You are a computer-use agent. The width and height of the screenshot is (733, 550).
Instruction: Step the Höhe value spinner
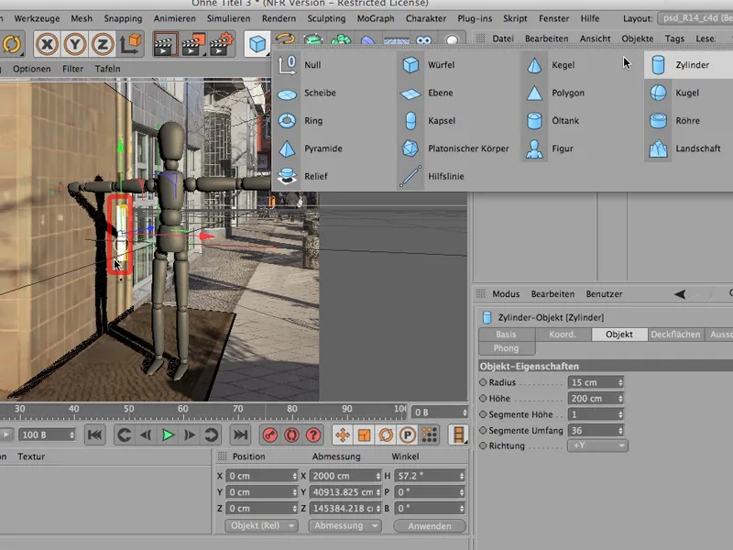pos(620,399)
